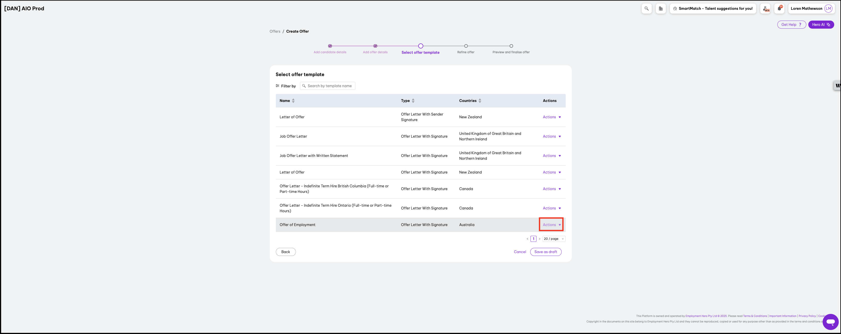Sort table by Type column arrows
Viewport: 841px width, 334px height.
(x=413, y=101)
